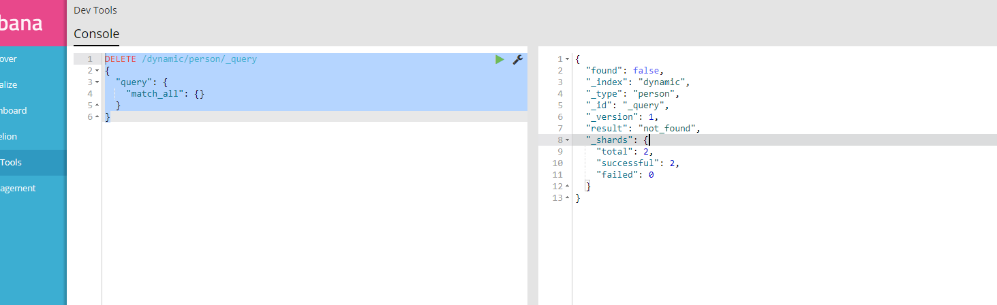This screenshot has height=305, width=997.
Task: Collapse the "_shards" fold at response line 8
Action: [568, 140]
